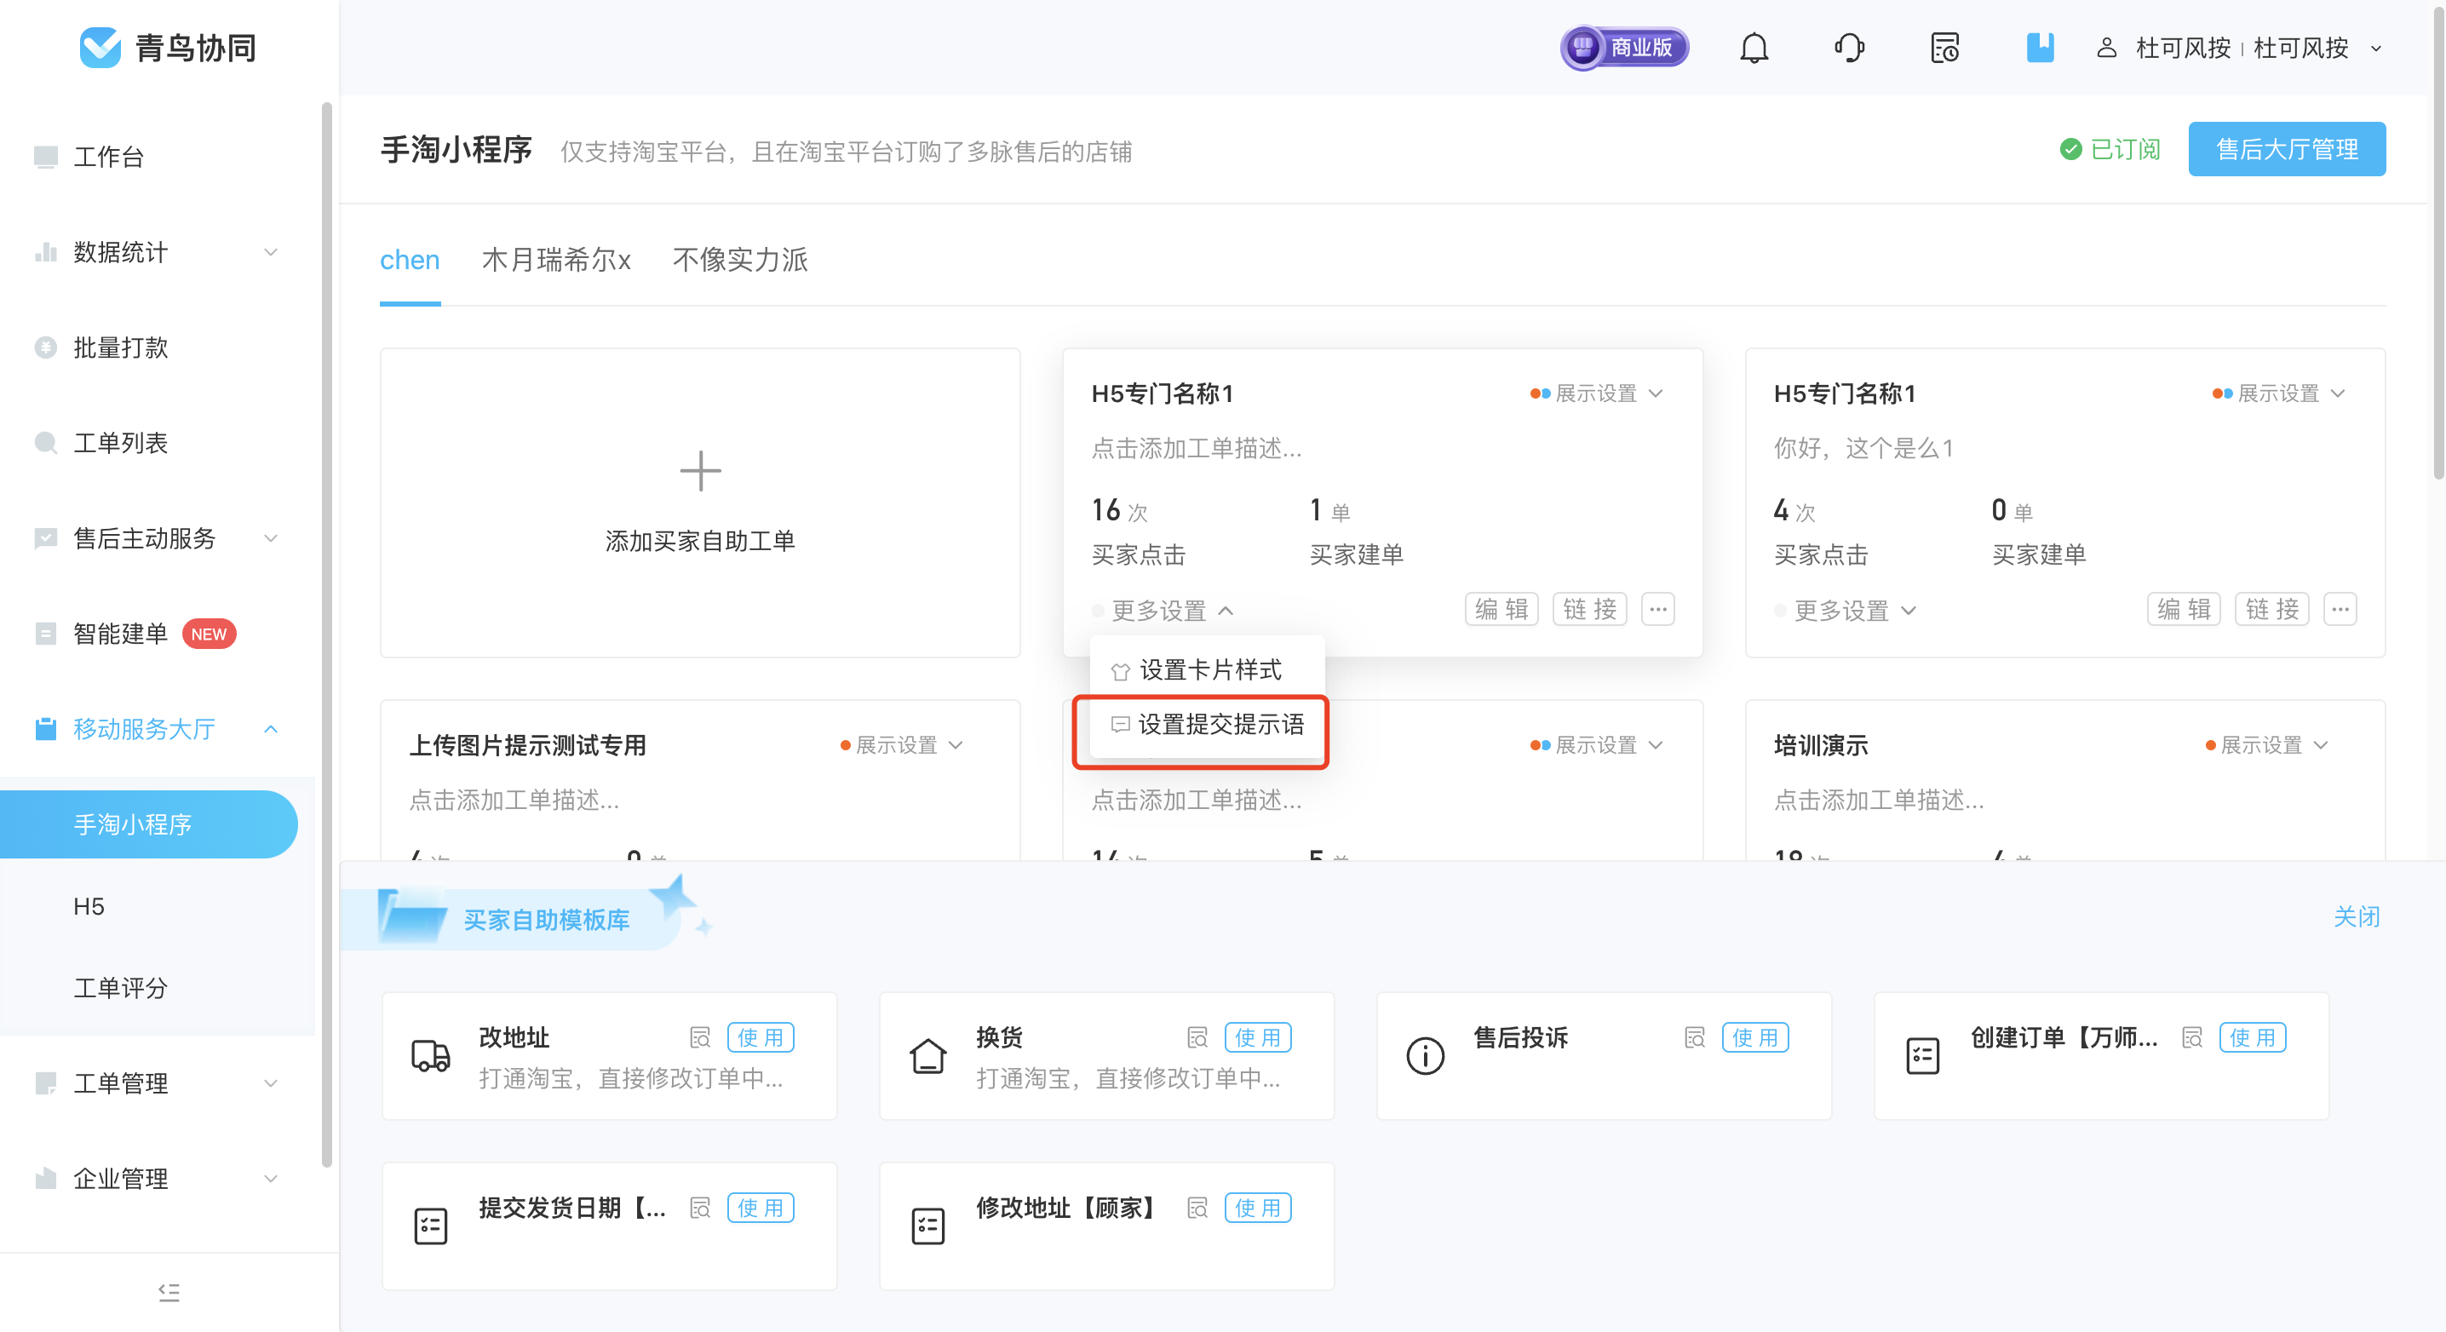The image size is (2446, 1332).
Task: Open 手淘小程序 submenu item
Action: pos(149,824)
